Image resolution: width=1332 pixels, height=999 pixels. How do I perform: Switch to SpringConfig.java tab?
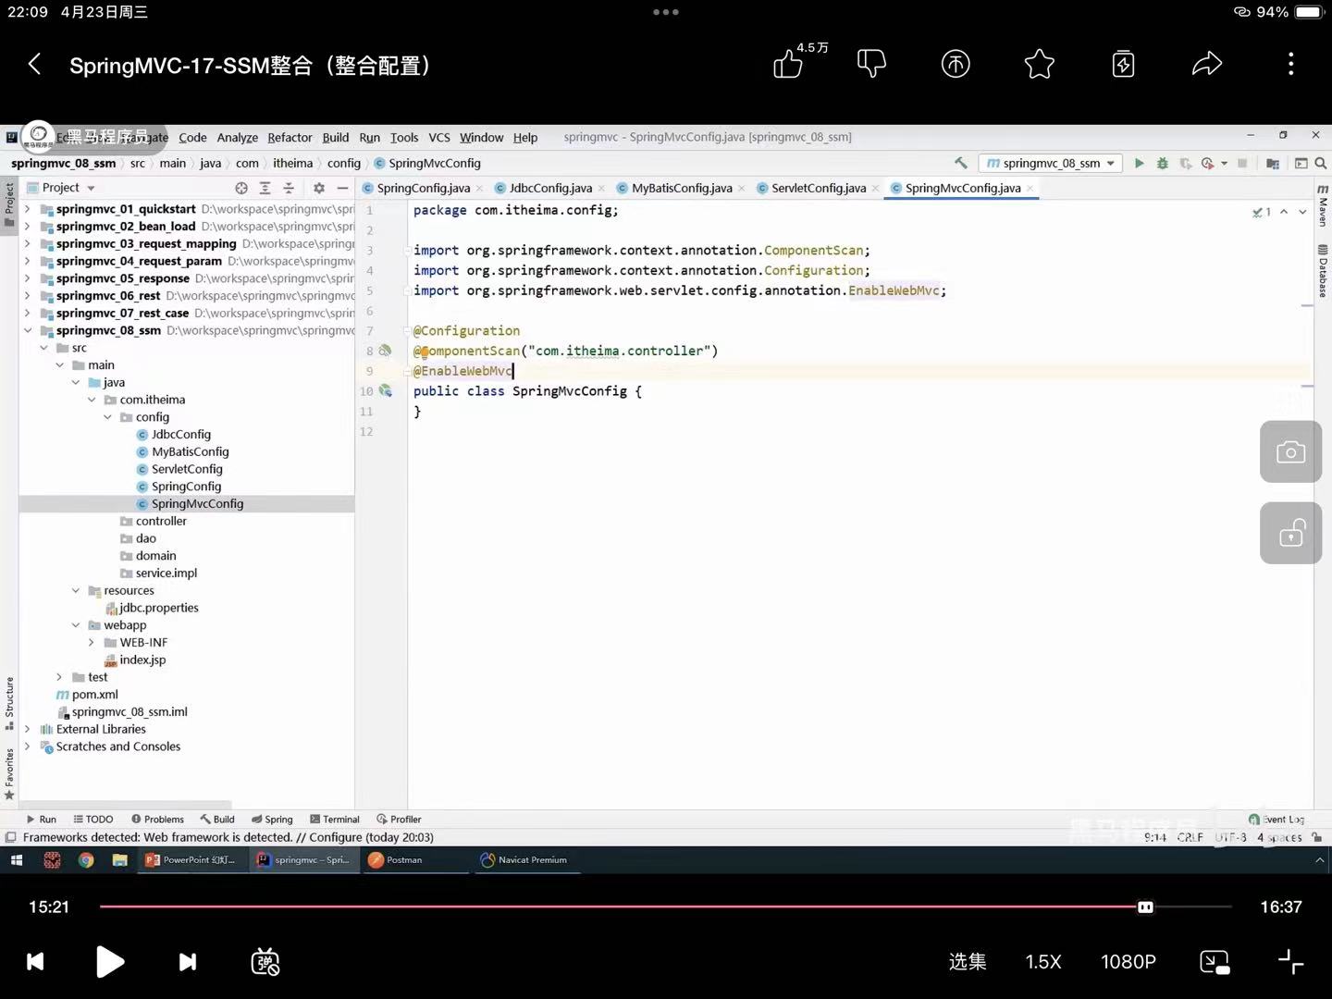coord(423,188)
